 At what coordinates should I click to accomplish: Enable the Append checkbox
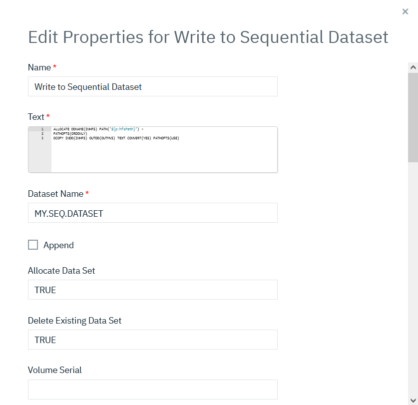(x=33, y=245)
